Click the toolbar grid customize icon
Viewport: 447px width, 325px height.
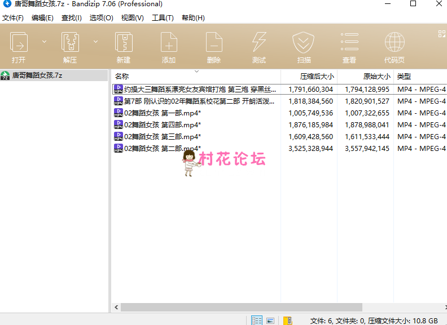(442, 34)
